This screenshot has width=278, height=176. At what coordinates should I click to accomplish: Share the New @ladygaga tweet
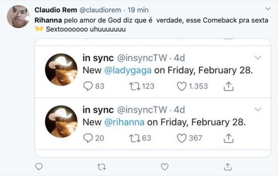[x=229, y=86]
